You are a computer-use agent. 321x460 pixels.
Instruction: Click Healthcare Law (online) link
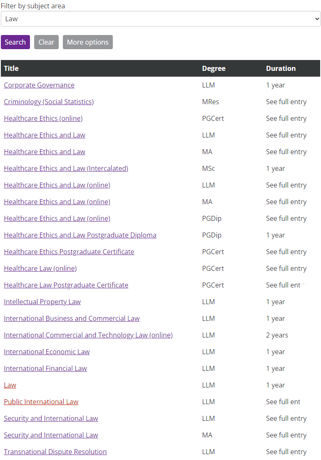(40, 268)
